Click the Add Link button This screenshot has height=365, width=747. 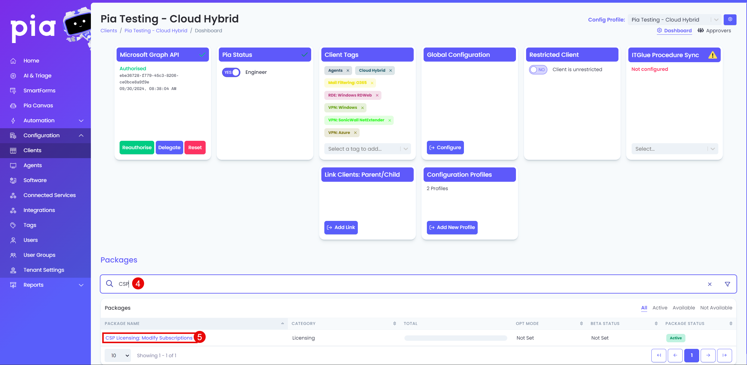pyautogui.click(x=341, y=227)
